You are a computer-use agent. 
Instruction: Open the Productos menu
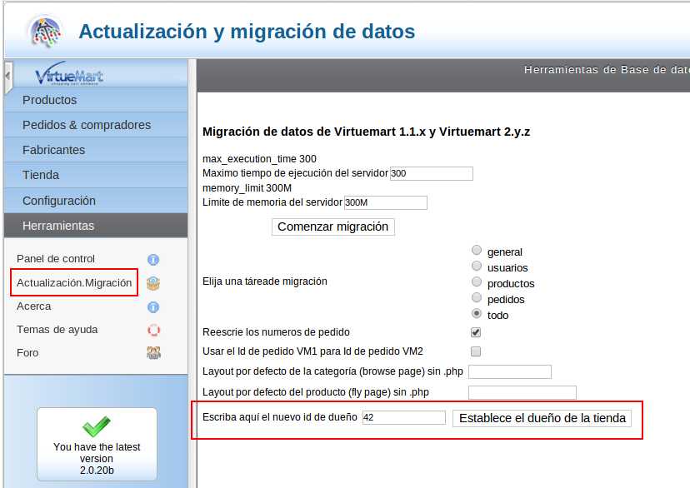(x=96, y=100)
